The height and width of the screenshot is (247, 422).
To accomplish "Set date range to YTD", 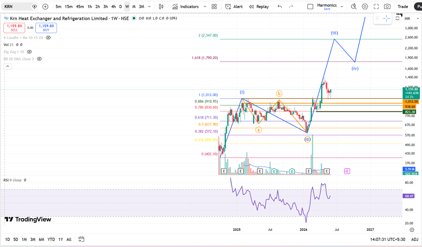I will (51, 239).
